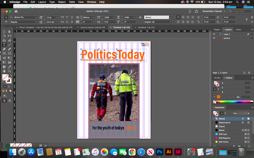254x158 pixels.
Task: Enable Underline formatting
Action: [72, 17]
